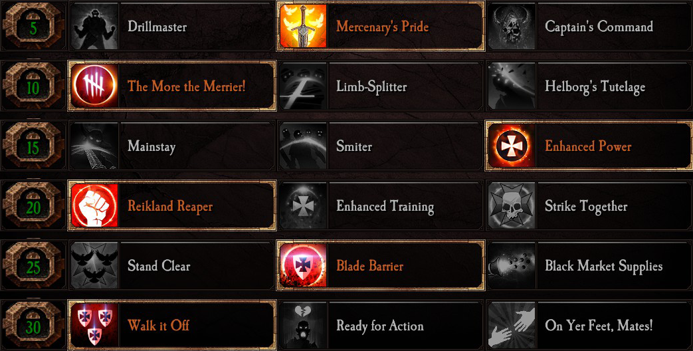Viewport: 693px width, 351px height.
Task: Switch level 25 talent to Stand Clear
Action: click(172, 265)
